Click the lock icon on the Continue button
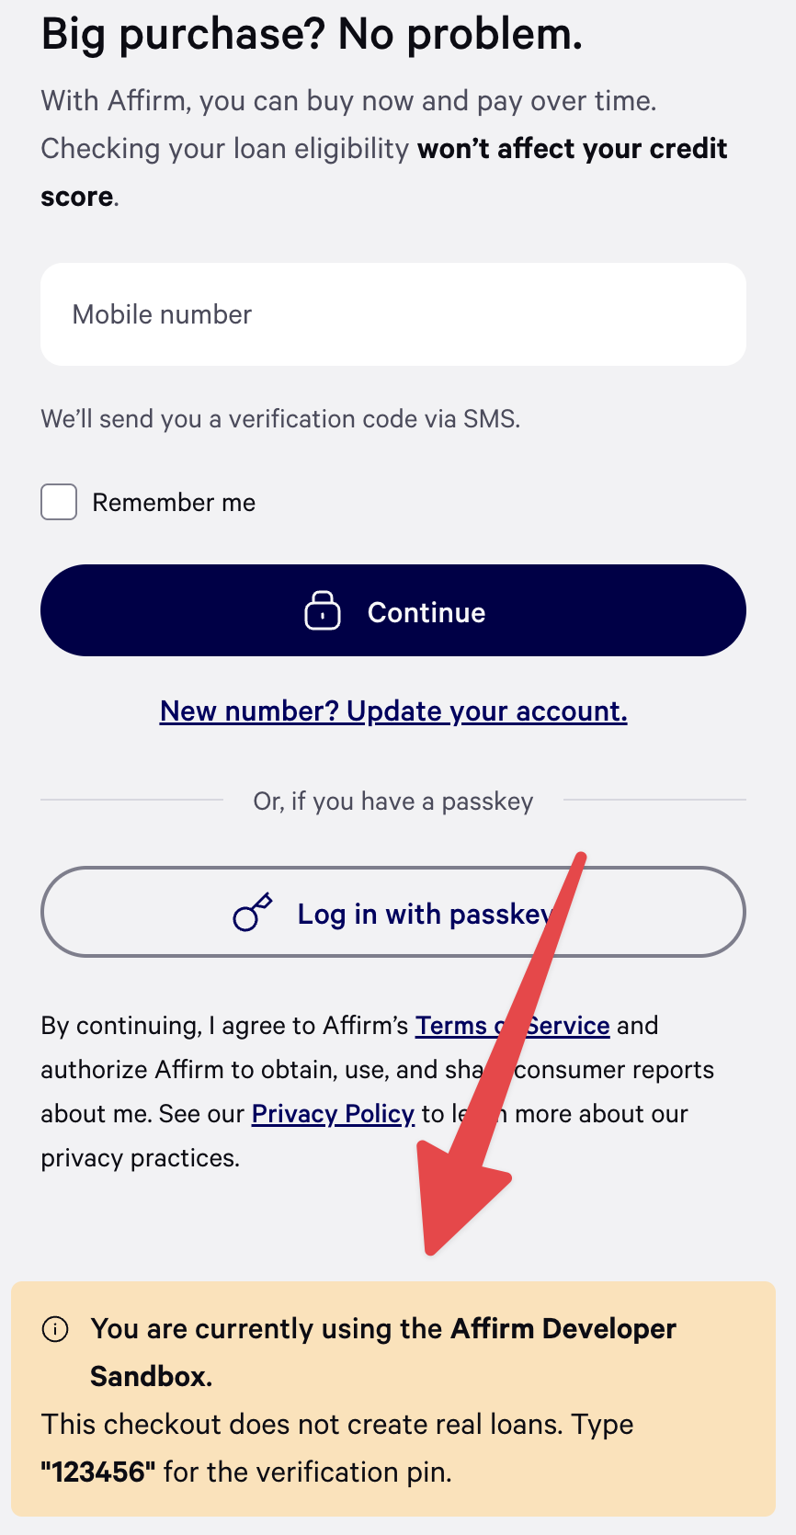 322,611
